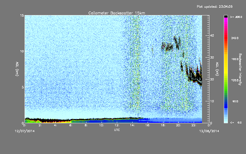246x154 pixels.
Task: Click the 10 kft right-axis tick label
Action: click(x=212, y=101)
